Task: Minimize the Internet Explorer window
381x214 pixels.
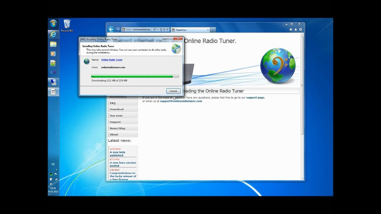Action: (x=287, y=24)
